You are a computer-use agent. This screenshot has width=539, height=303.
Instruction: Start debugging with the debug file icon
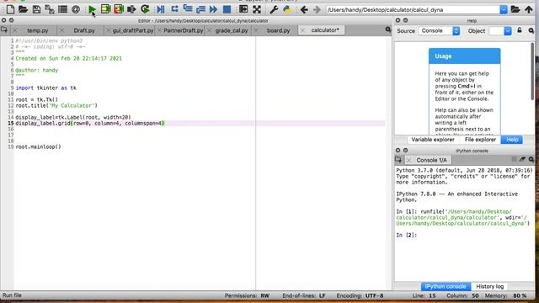pos(161,9)
